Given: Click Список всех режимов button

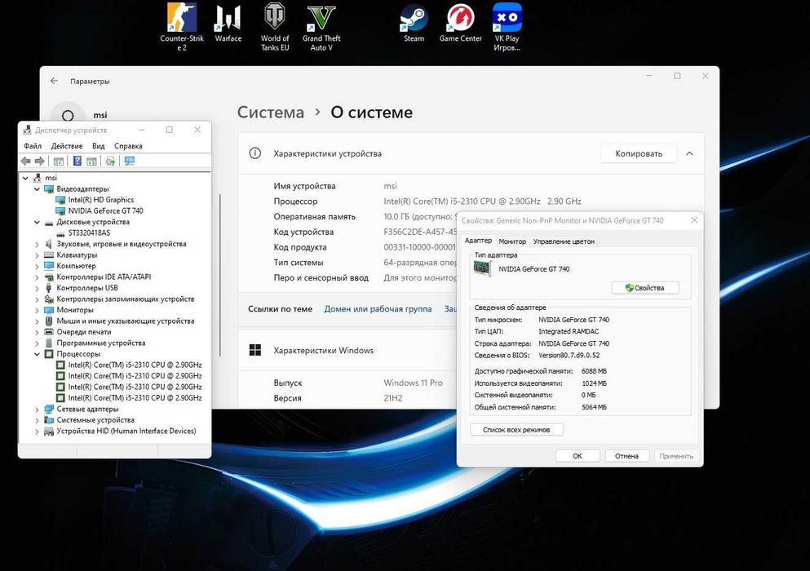Looking at the screenshot, I should [x=516, y=429].
